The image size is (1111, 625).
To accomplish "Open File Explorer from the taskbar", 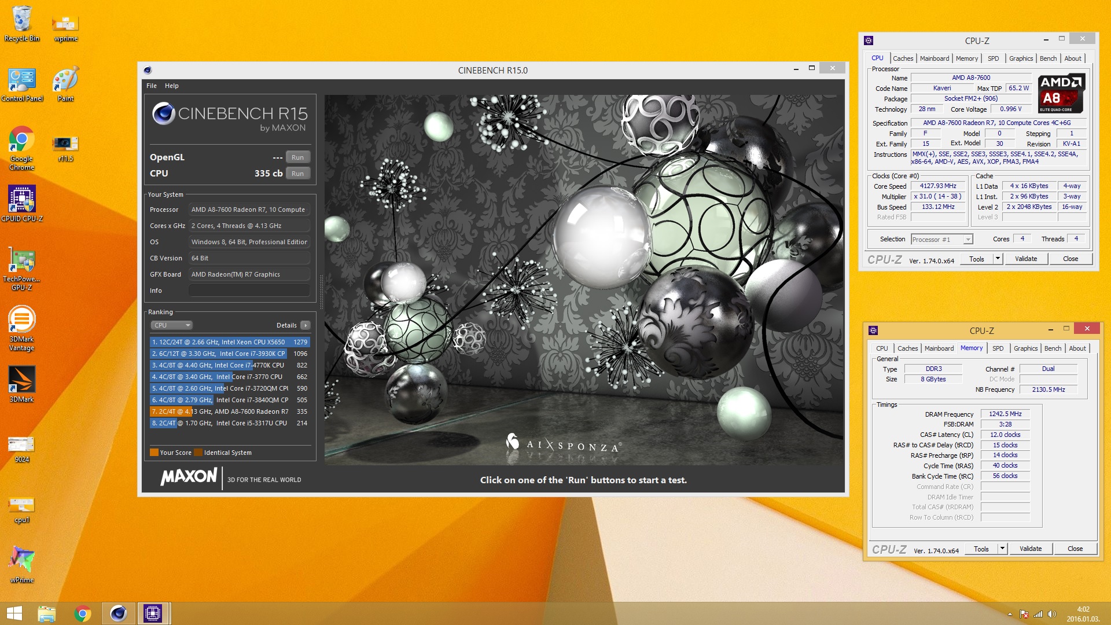I will click(47, 613).
